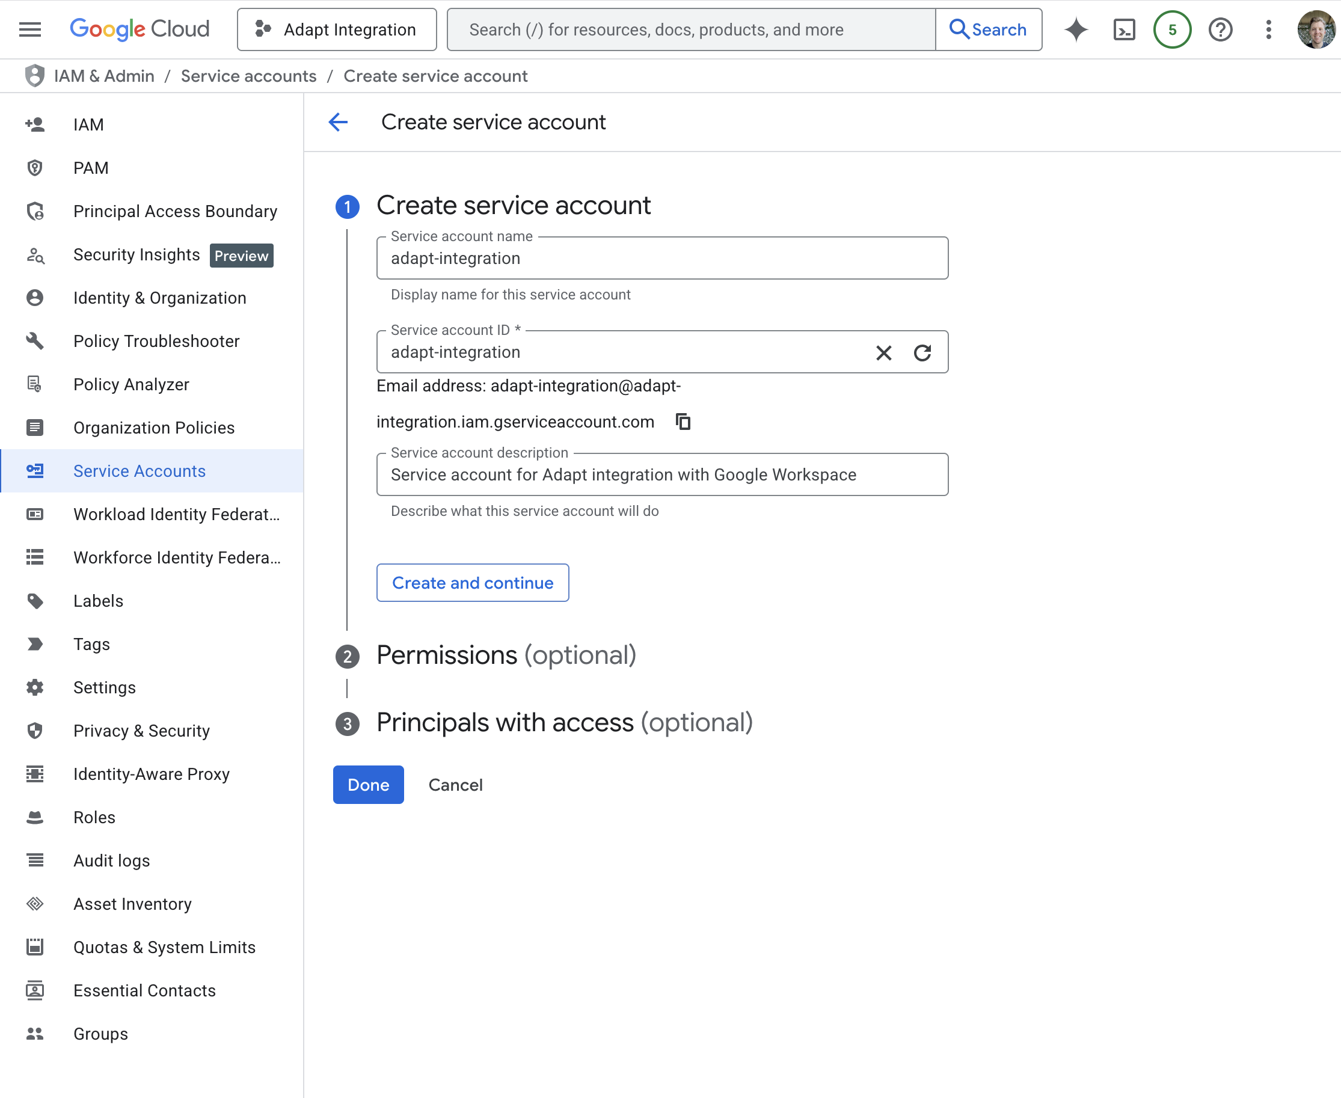Open Policy Troubleshooter from sidebar
The width and height of the screenshot is (1341, 1098).
(156, 341)
